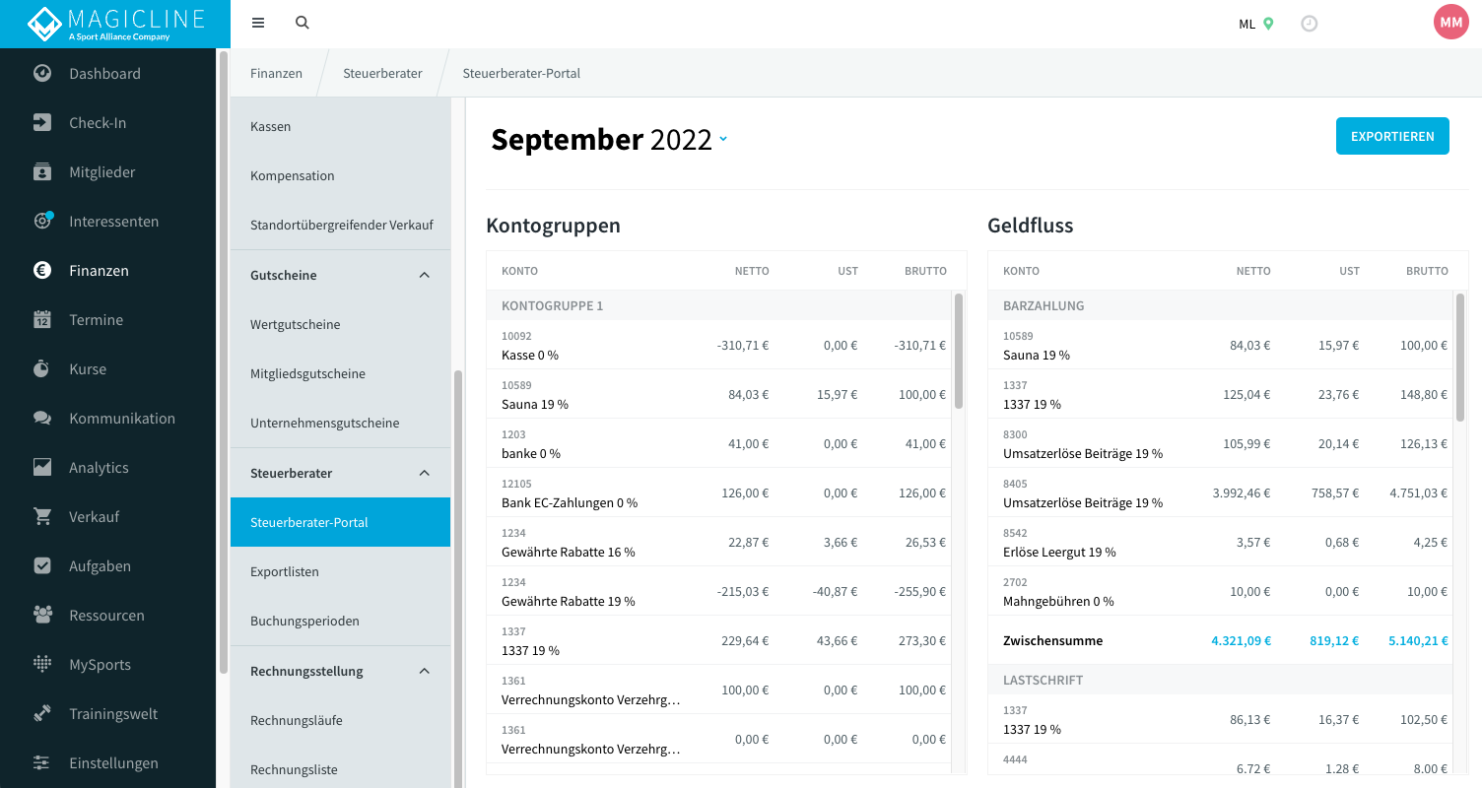The image size is (1482, 788).
Task: Collapse the Steuerberater section
Action: click(x=425, y=473)
